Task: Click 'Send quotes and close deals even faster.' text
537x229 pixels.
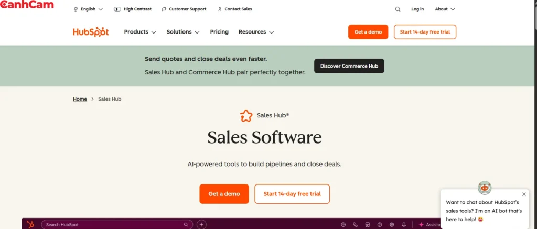Action: [x=206, y=59]
